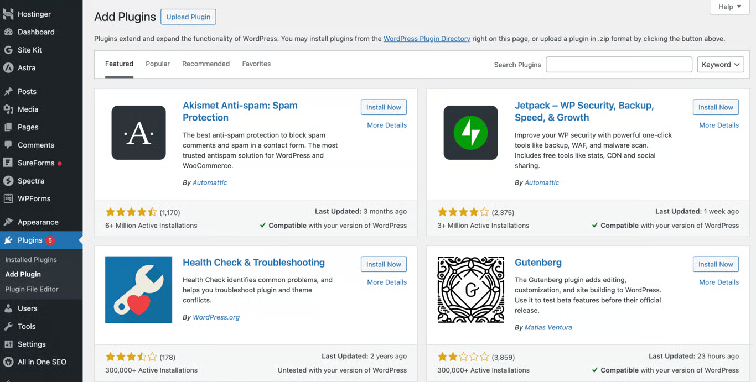Open the Comments icon
Viewport: 756px width, 382px height.
pos(8,145)
